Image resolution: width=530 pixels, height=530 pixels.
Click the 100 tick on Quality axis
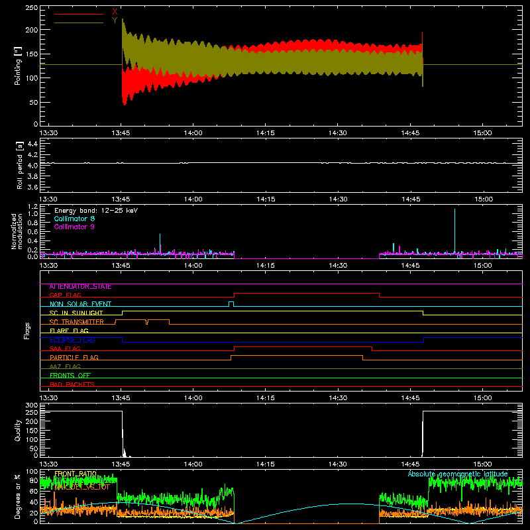[x=32, y=439]
